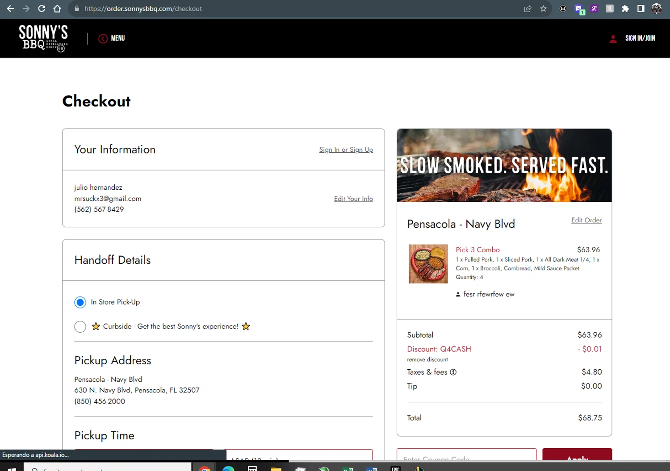Click the Total amount $68.75
Viewport: 670px width, 471px height.
click(590, 418)
